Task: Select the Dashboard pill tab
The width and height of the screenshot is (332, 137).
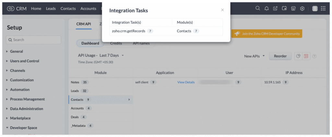Action: 90,43
